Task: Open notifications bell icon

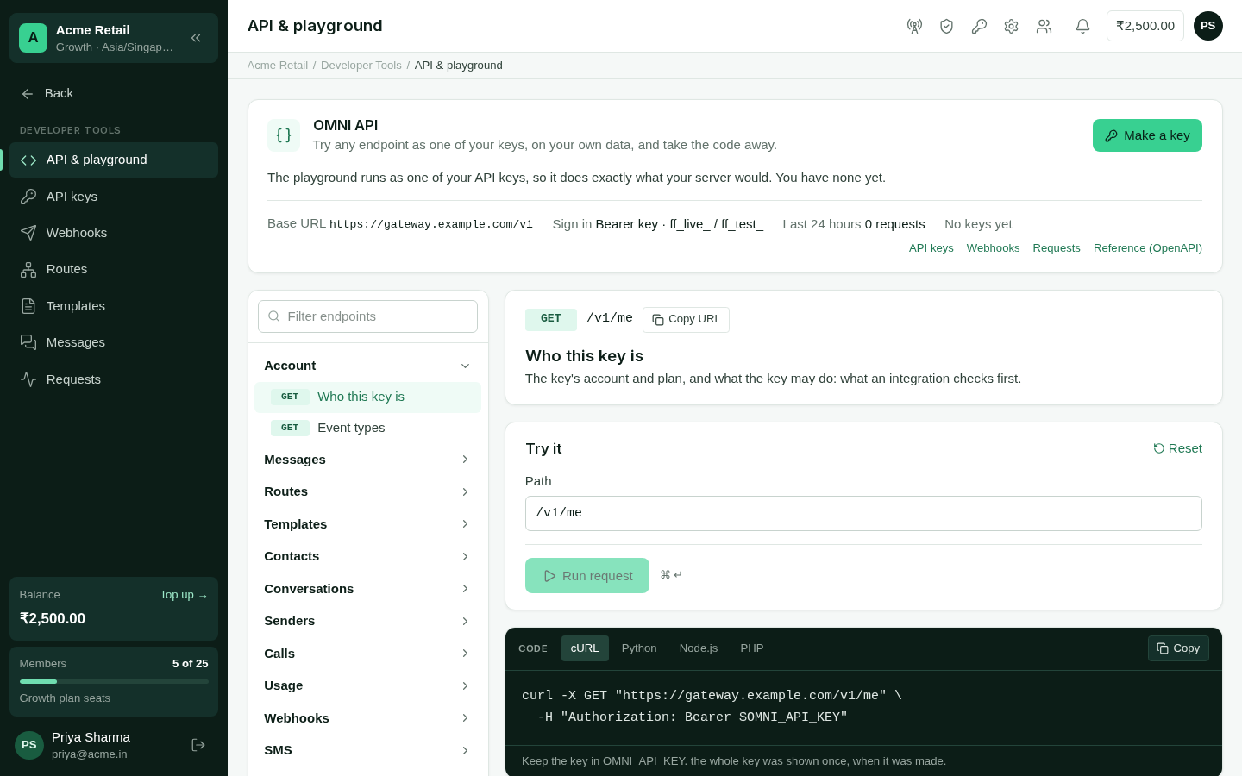Action: [x=1082, y=26]
